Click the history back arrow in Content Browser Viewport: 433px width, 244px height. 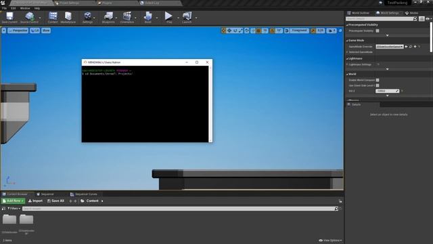coord(70,201)
